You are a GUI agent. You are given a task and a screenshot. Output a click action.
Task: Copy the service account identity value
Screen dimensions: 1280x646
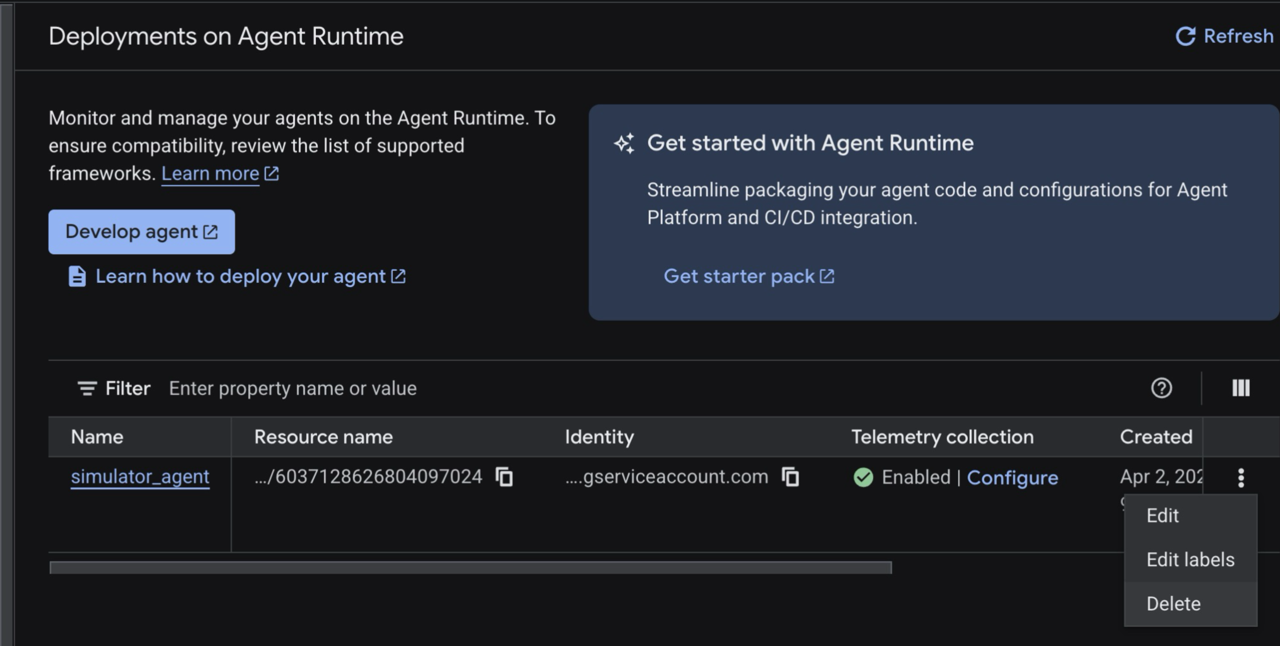click(791, 477)
